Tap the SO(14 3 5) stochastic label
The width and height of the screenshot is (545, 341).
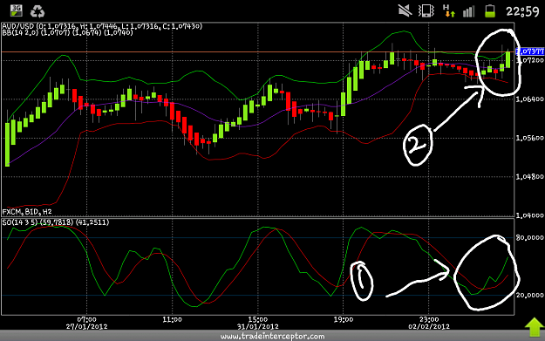[x=56, y=222]
